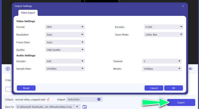Mute audio with the speaker icon
Image resolution: width=199 pixels, height=109 pixels.
tap(191, 69)
